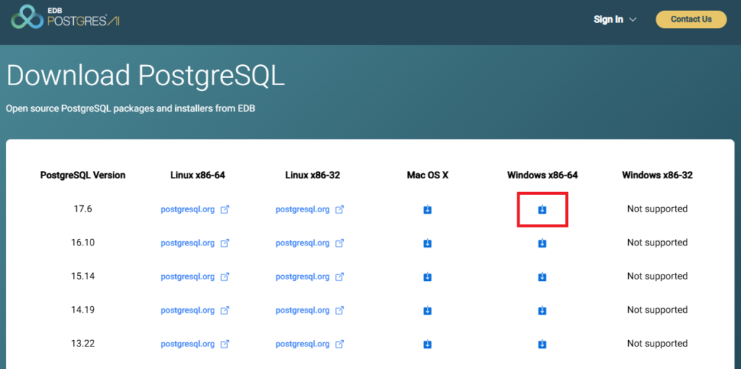This screenshot has width=741, height=369.
Task: Open postgresql.org link for 17.6 Linux x86-32
Action: (x=302, y=209)
